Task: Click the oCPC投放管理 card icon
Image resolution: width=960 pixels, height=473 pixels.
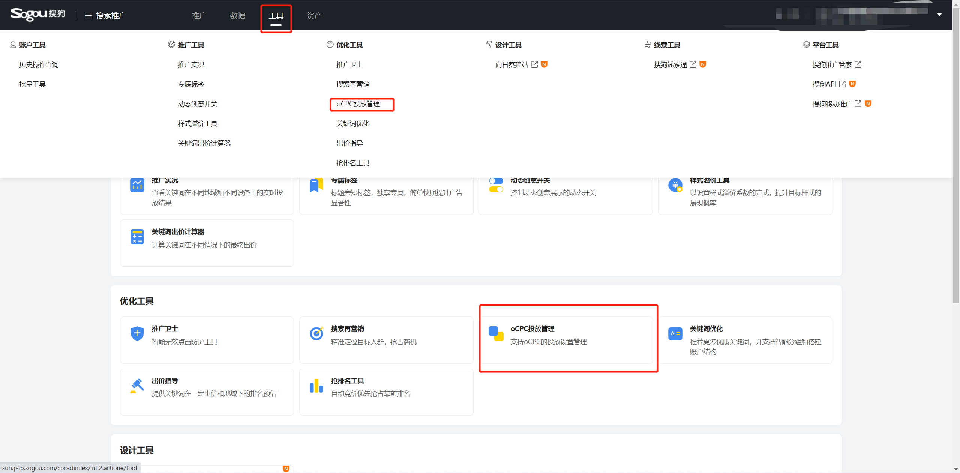Action: tap(496, 333)
